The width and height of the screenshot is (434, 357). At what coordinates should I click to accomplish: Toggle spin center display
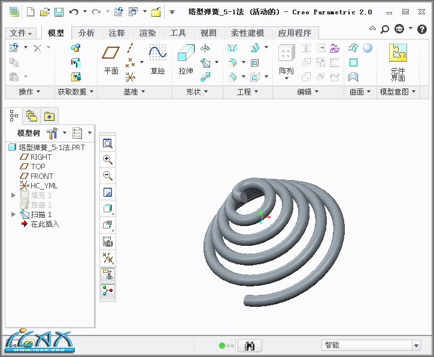pyautogui.click(x=107, y=291)
